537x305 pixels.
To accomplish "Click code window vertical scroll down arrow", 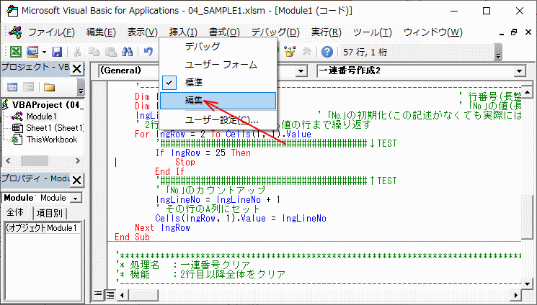I will 527,283.
